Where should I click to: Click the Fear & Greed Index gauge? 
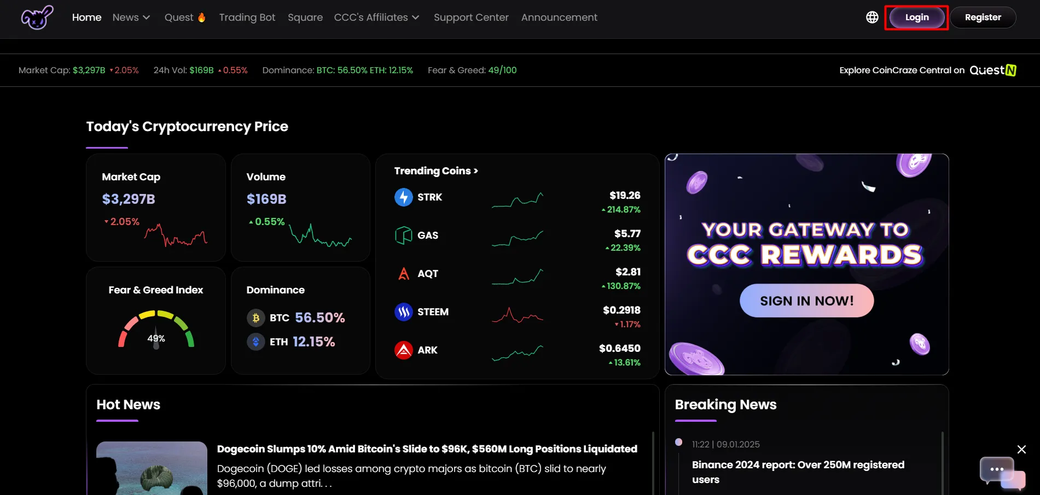coord(156,331)
